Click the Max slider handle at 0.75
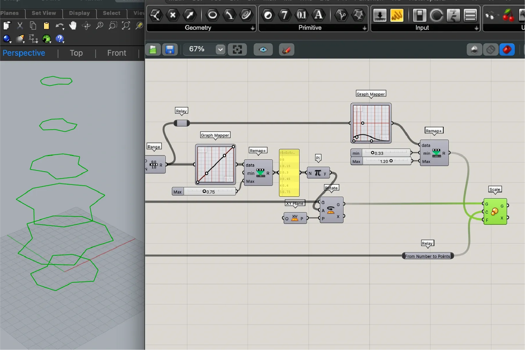This screenshot has height=350, width=525. point(204,191)
